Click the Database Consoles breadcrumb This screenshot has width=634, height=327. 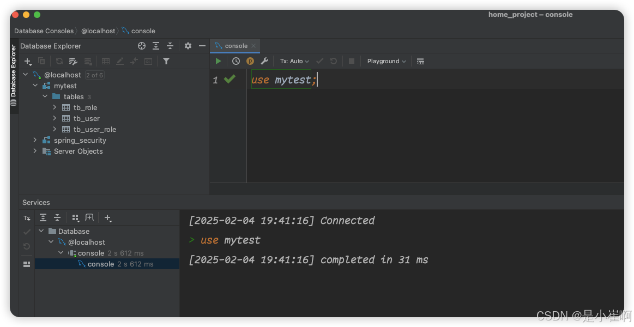click(44, 31)
